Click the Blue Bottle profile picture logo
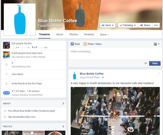Screen dimensions: 163x135 20,19
